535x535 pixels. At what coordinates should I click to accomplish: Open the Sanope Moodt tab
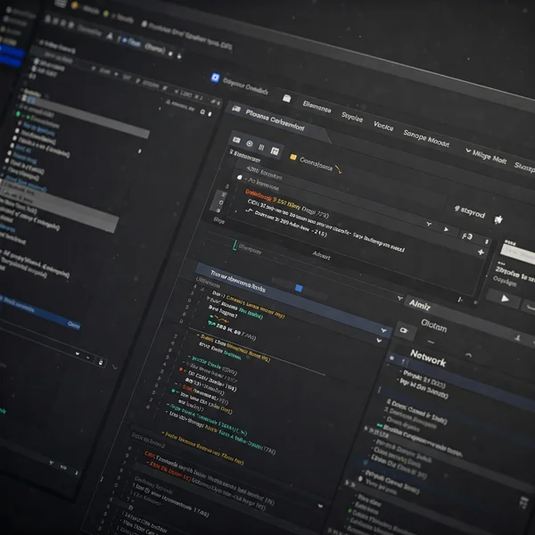pyautogui.click(x=426, y=138)
